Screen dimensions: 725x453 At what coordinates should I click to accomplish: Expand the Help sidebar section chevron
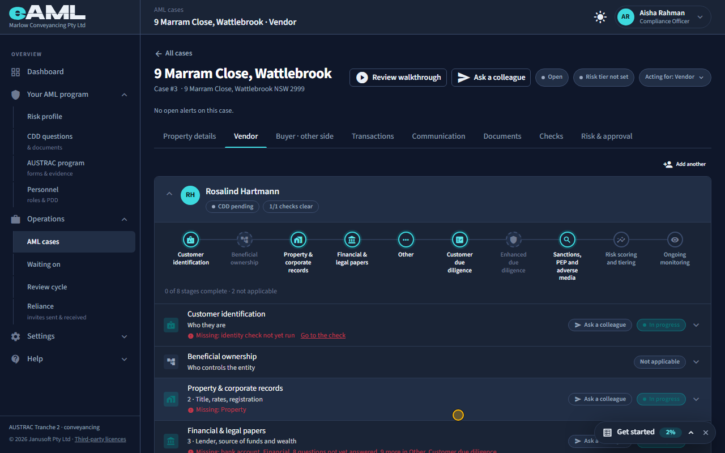click(125, 359)
